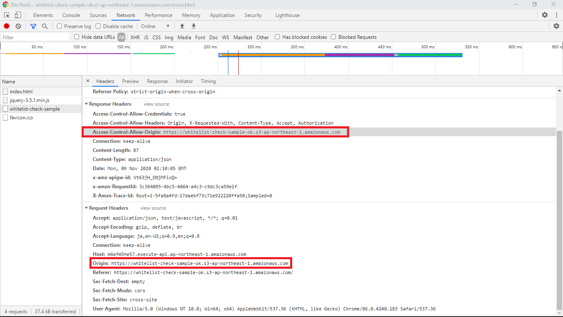Stop recording network log with red button

pos(7,26)
